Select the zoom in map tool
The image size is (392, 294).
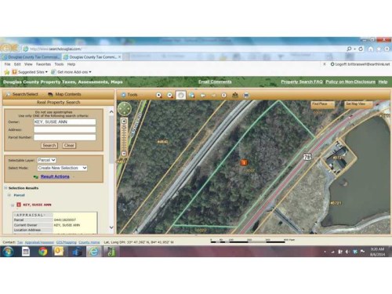[158, 96]
